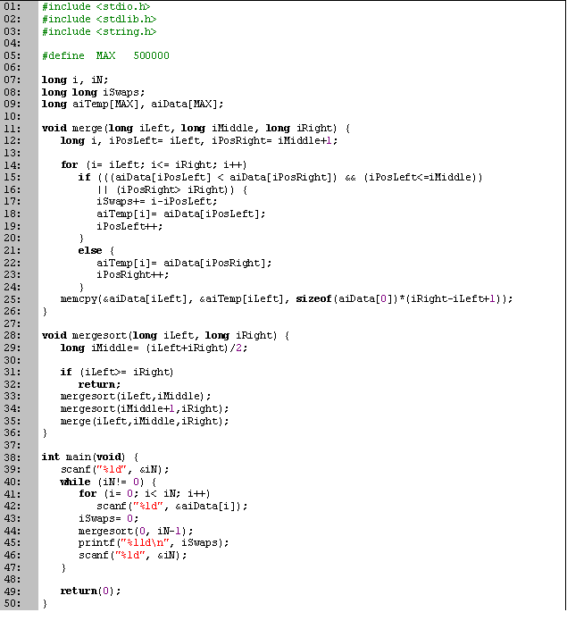Click the 'iPosRight++;' statement

pos(133,275)
